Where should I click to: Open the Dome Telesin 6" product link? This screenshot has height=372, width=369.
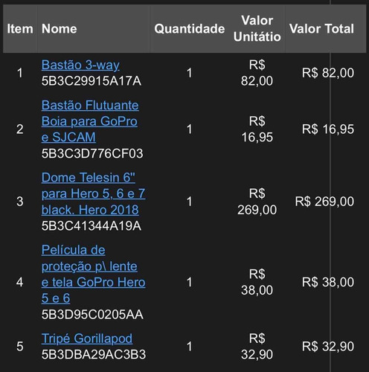click(93, 193)
